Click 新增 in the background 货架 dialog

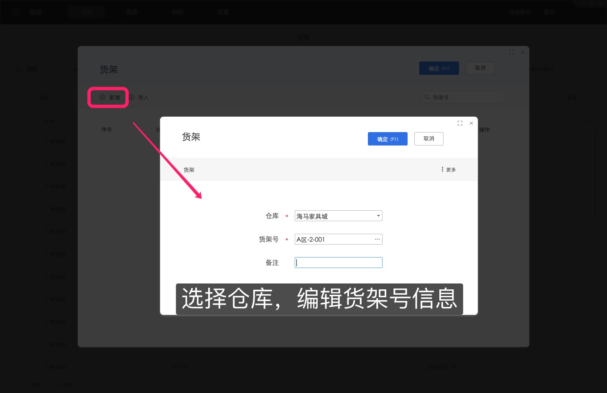[110, 97]
